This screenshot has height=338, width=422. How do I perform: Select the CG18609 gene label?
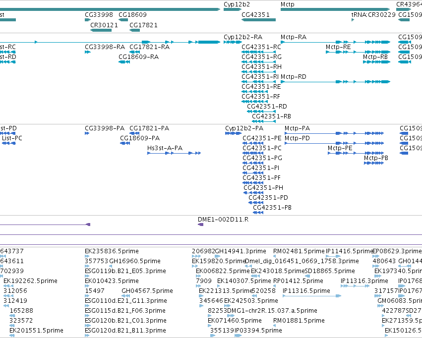(133, 15)
